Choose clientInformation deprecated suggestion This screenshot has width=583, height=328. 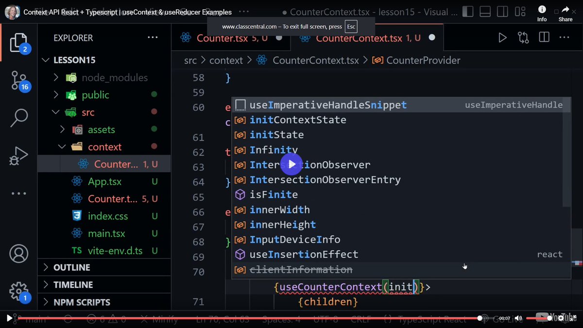pyautogui.click(x=401, y=269)
